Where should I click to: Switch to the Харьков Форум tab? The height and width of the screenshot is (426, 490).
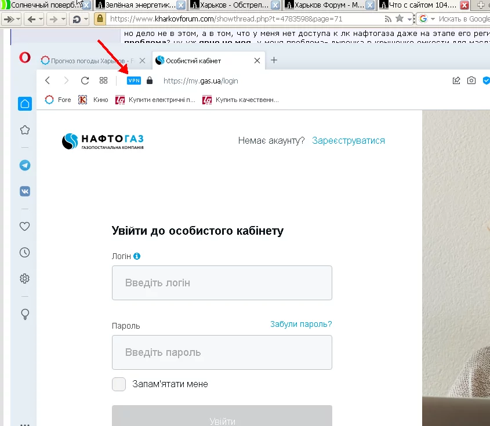coord(328,5)
